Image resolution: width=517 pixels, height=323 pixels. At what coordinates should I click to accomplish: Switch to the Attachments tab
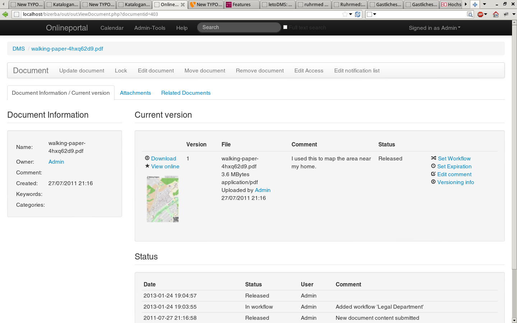point(135,93)
